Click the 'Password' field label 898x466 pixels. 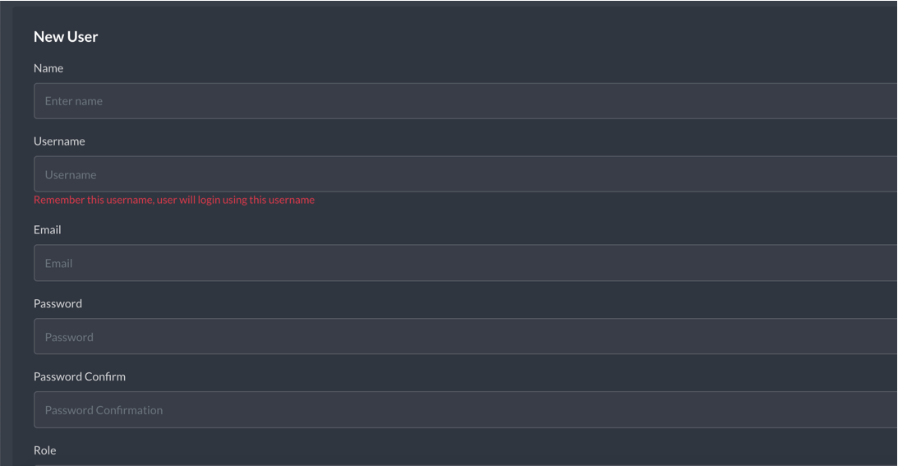(x=58, y=304)
